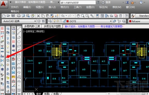This screenshot has height=95, width=149.
Task: Open the 文件(F) menu
Action: (15, 7)
